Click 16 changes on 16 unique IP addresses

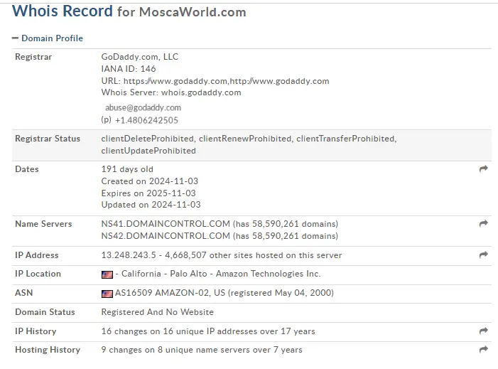tap(208, 331)
